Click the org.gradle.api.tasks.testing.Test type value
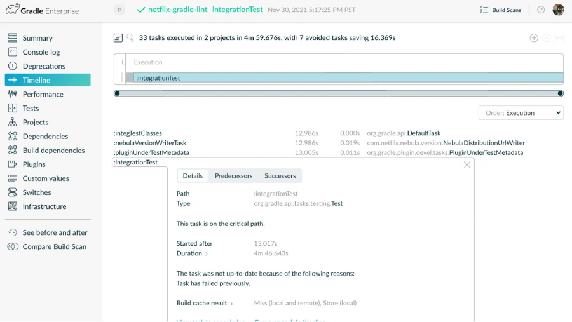The image size is (572, 322). coord(298,203)
